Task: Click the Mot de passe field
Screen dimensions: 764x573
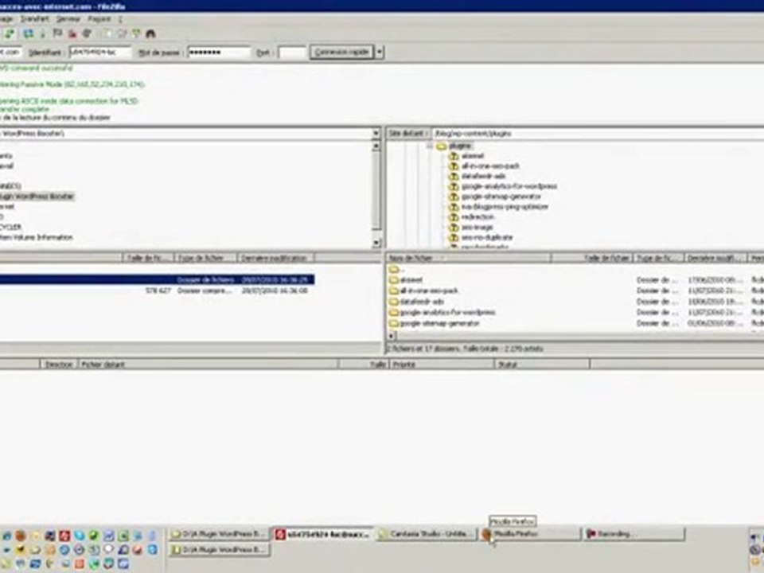Action: pos(219,52)
